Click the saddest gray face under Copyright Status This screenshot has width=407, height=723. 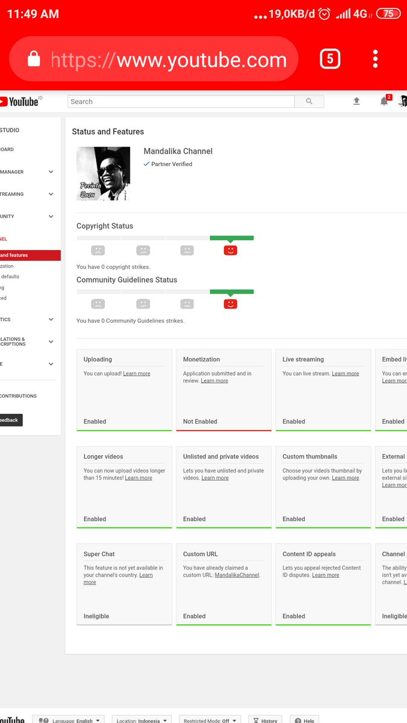(98, 250)
